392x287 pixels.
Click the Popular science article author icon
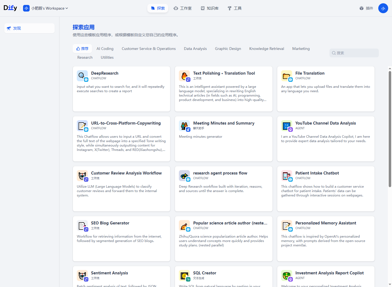(184, 226)
